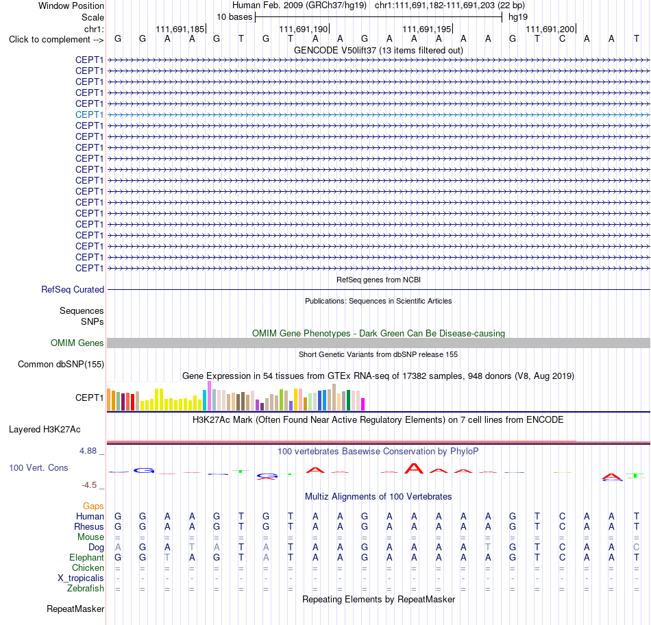The image size is (651, 625).
Task: Click the Zebrafish alignment row label
Action: pos(86,589)
